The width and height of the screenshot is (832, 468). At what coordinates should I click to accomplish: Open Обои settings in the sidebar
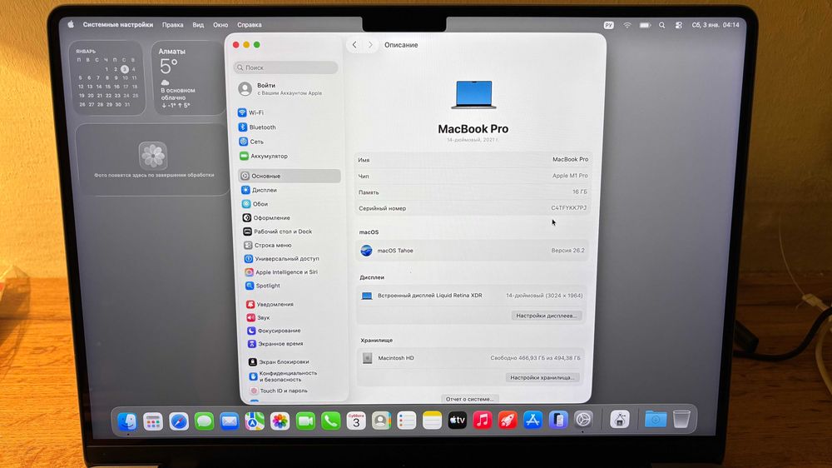pos(255,203)
